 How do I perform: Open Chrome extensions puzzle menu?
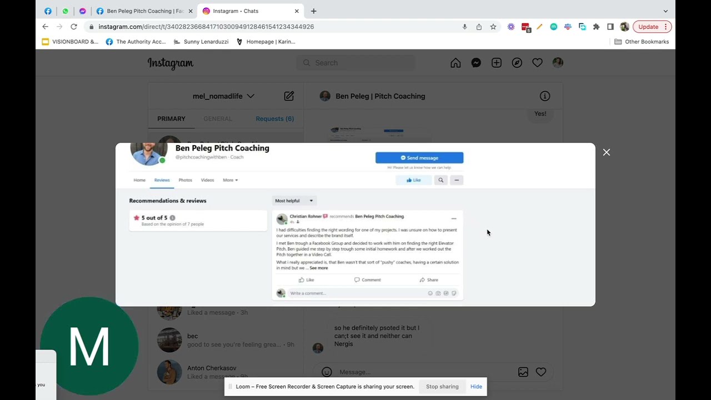pos(596,27)
